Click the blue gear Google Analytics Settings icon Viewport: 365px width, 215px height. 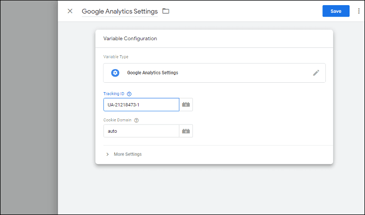115,73
